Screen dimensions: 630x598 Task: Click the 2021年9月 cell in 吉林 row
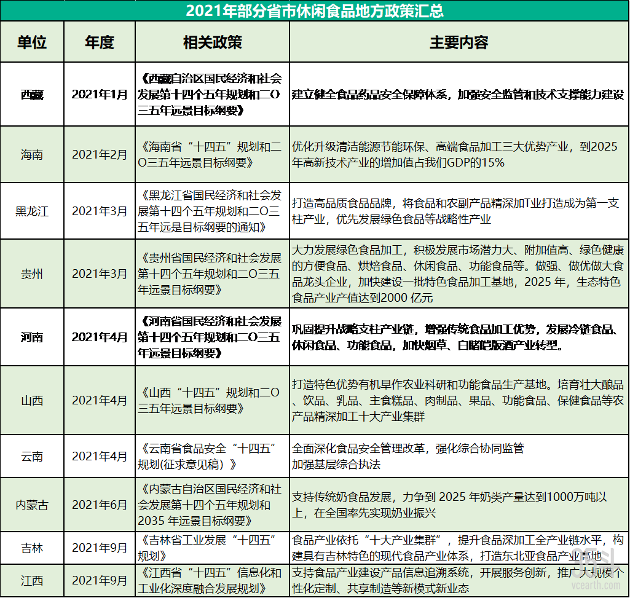100,548
